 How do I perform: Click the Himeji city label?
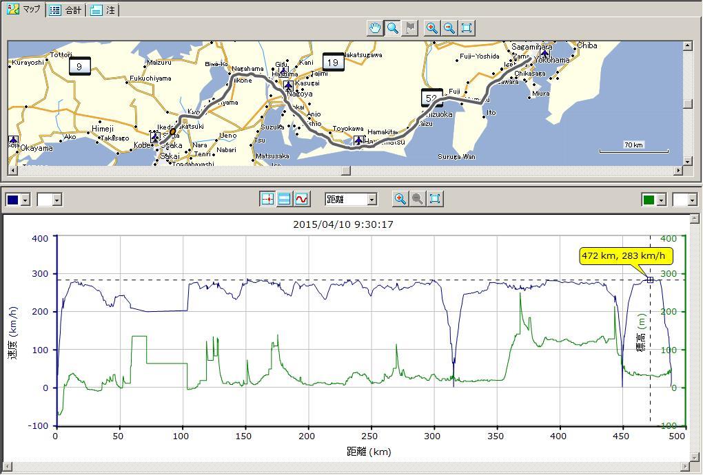pyautogui.click(x=103, y=129)
